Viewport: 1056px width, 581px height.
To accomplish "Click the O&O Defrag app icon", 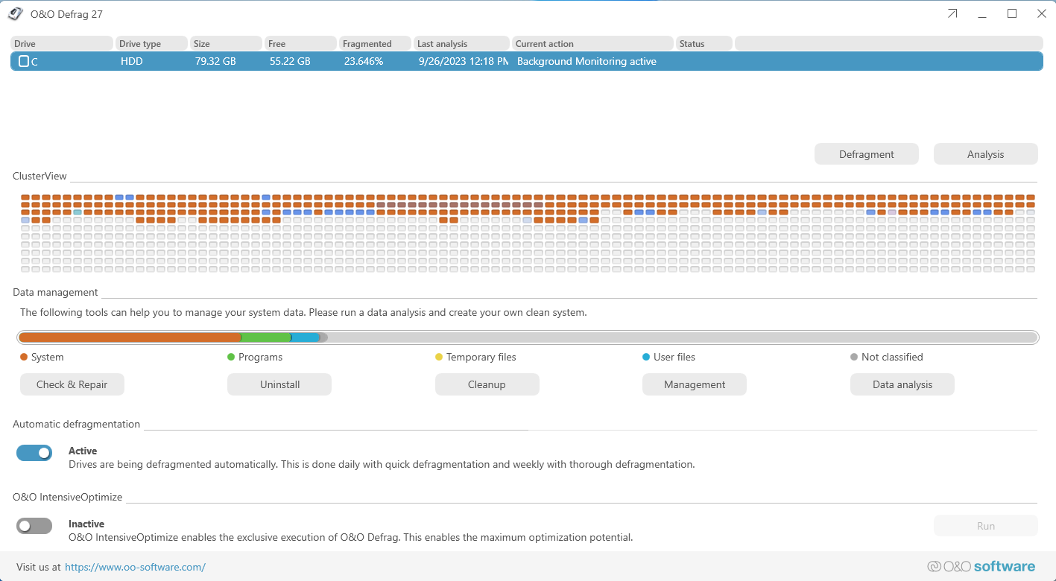I will 15,13.
